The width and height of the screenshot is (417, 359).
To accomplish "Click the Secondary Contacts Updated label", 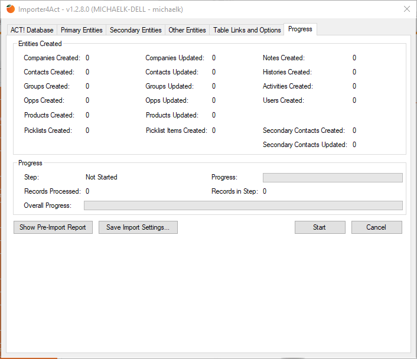I will point(305,145).
